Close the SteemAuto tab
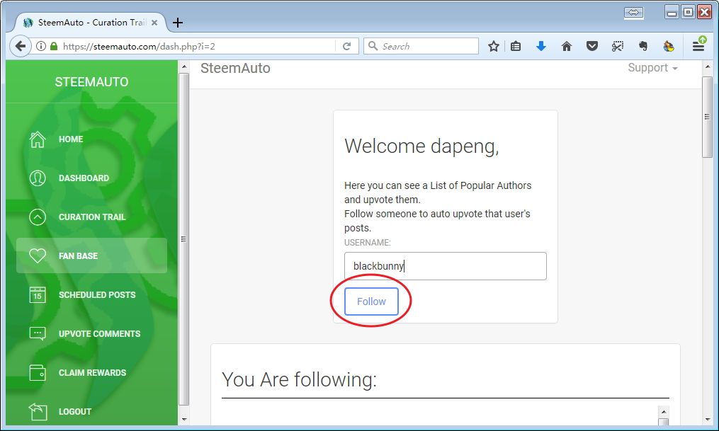 click(x=154, y=23)
